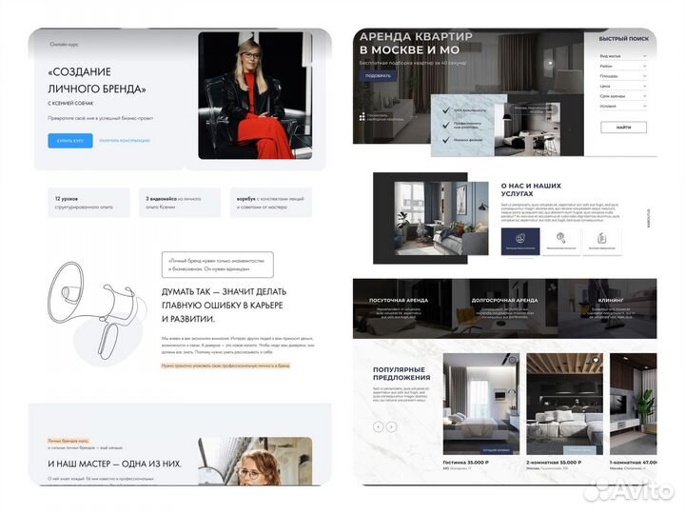
Task: Open the 'Долгосрочная аренда' section
Action: coord(504,300)
